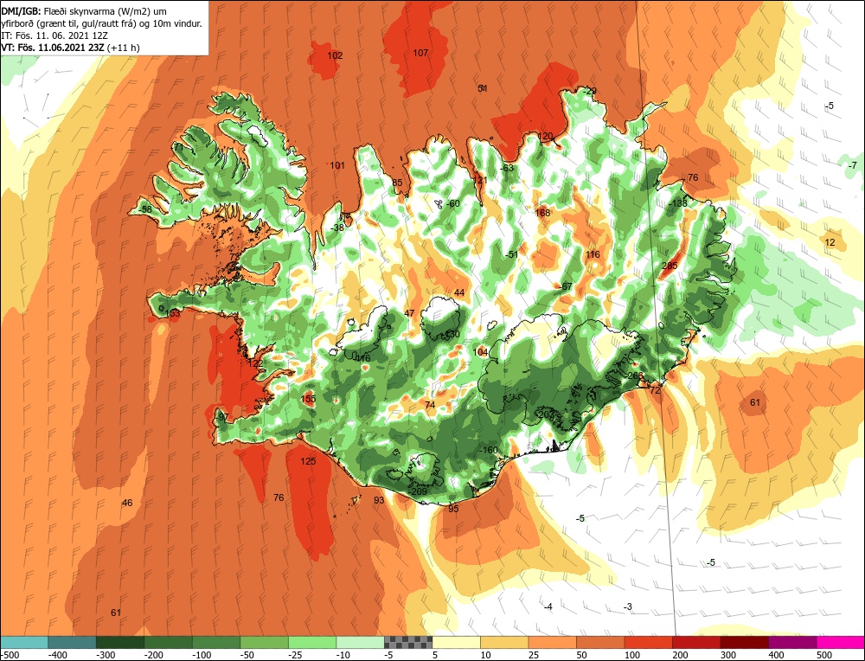Click the darkest green -300 to -200 swatch
This screenshot has width=865, height=661.
pos(120,642)
